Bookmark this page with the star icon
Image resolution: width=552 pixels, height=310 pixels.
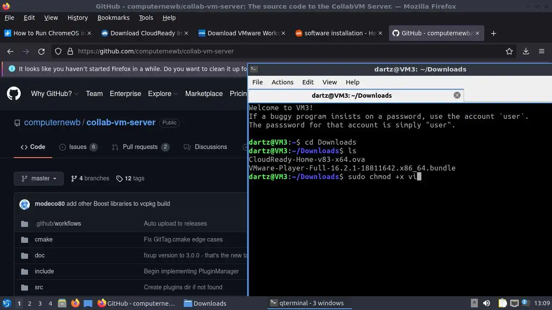(x=509, y=51)
